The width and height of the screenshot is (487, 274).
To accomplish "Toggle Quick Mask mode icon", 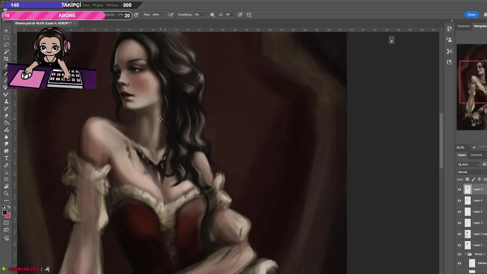I will [x=6, y=223].
